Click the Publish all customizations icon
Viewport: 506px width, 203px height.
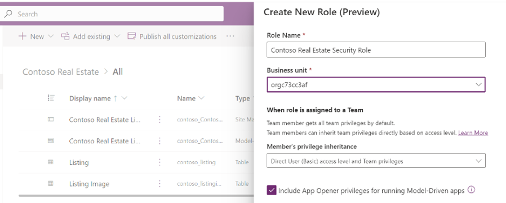(131, 37)
